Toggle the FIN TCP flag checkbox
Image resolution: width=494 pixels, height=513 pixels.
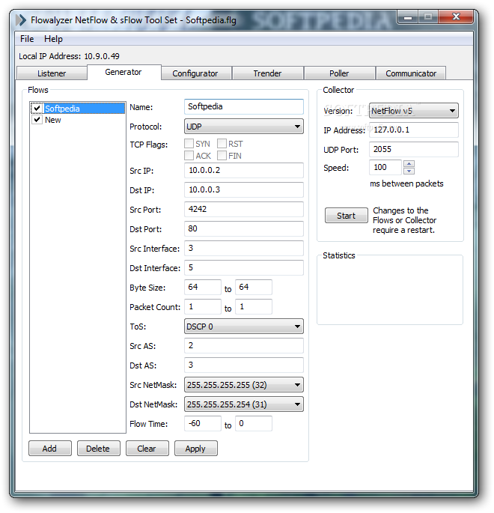point(222,156)
